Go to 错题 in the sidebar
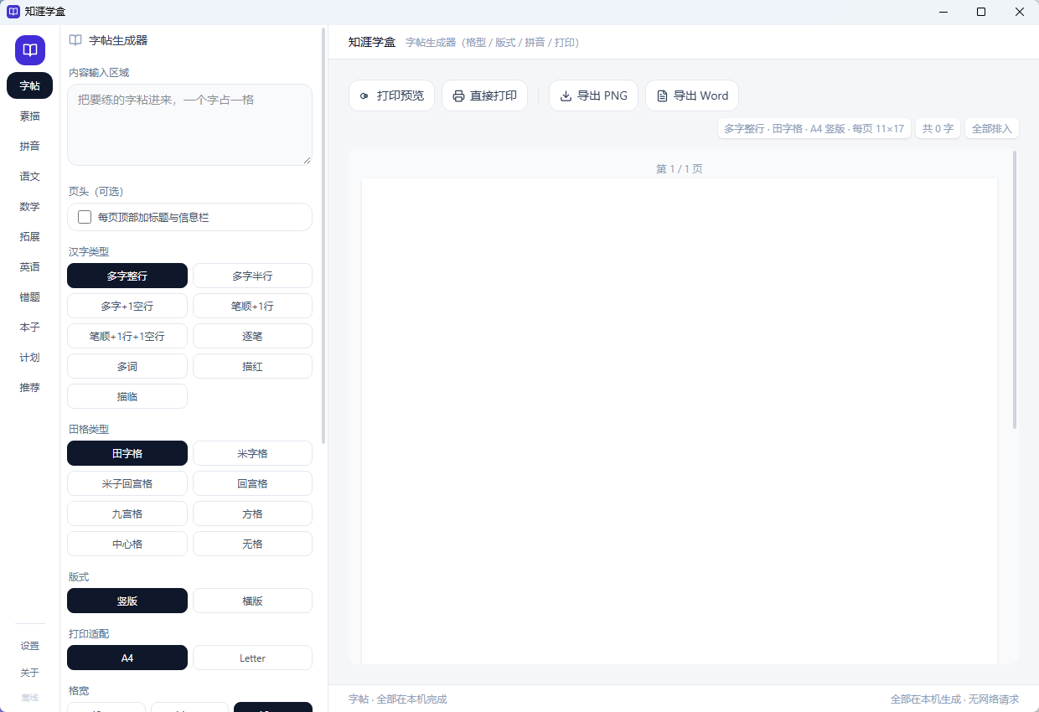The width and height of the screenshot is (1039, 712). pyautogui.click(x=29, y=297)
